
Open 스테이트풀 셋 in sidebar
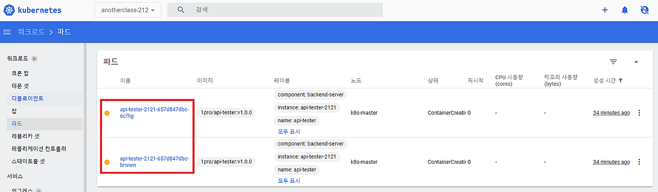pos(28,161)
